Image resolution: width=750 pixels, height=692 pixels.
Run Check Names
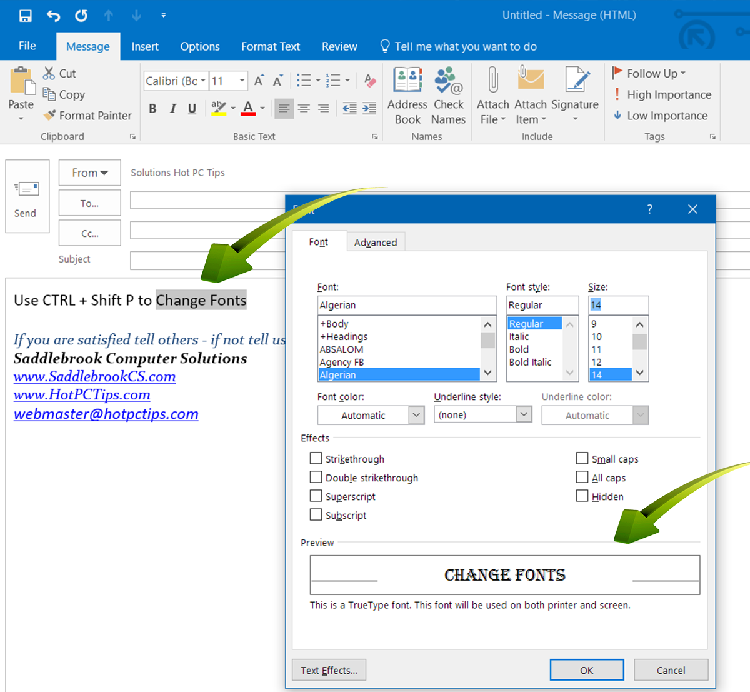(x=448, y=96)
